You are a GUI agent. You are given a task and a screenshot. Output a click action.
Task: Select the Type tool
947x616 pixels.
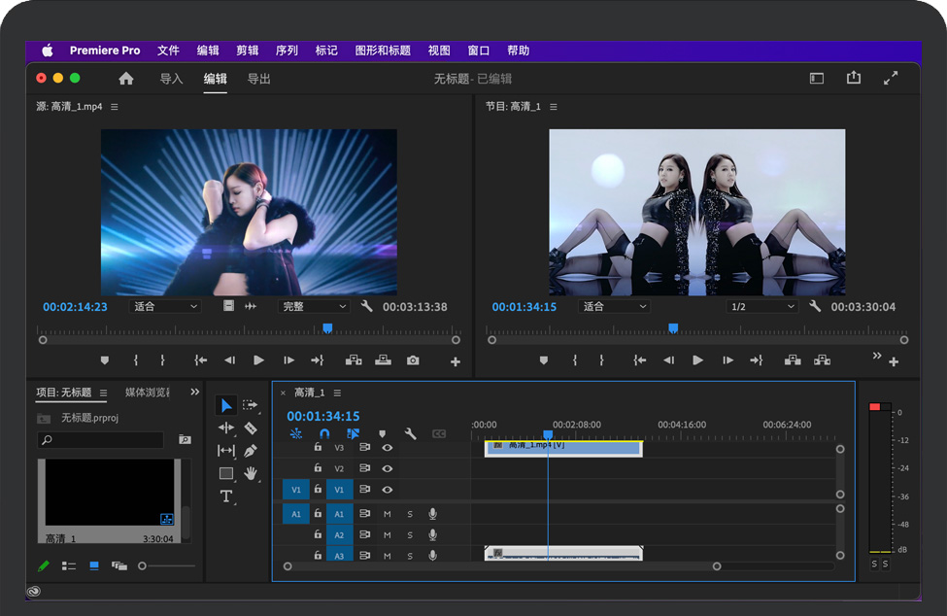226,496
